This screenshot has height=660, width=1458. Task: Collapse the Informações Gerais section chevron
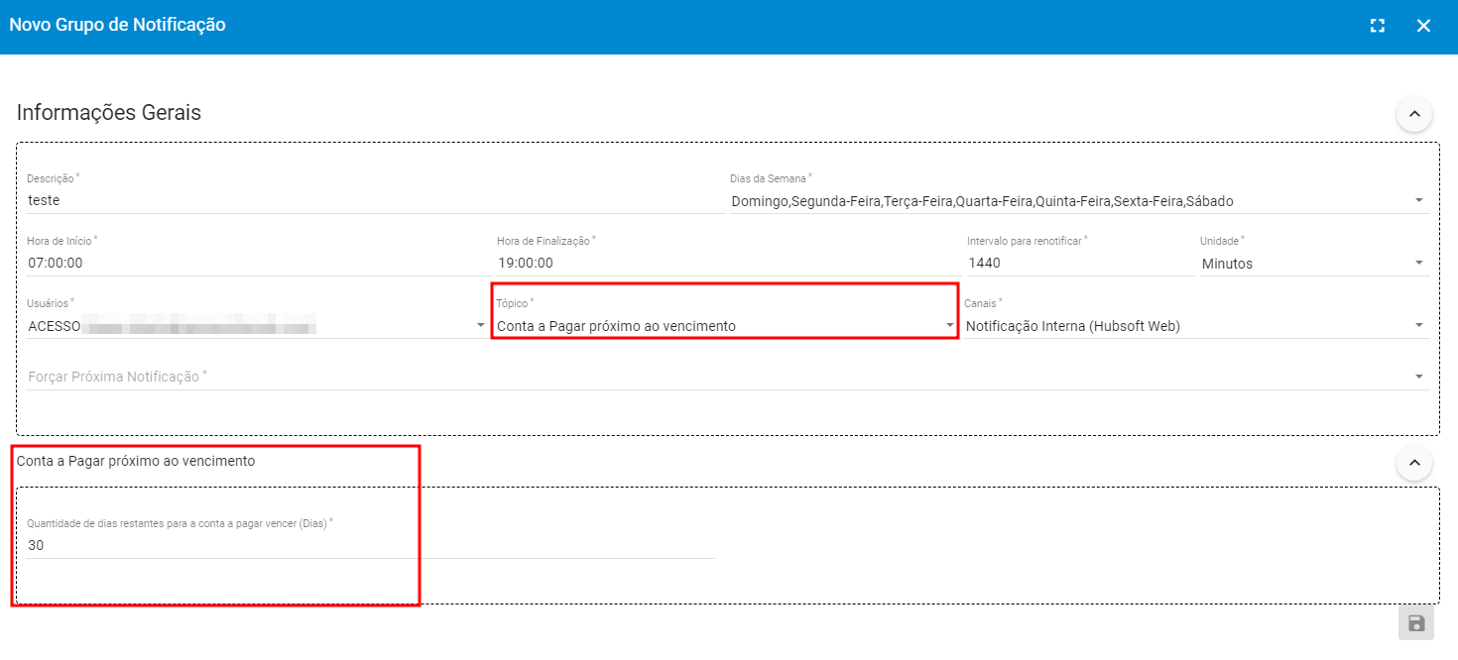pyautogui.click(x=1413, y=114)
